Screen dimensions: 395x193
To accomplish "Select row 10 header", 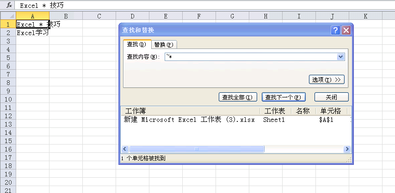I will pyautogui.click(x=8, y=99).
